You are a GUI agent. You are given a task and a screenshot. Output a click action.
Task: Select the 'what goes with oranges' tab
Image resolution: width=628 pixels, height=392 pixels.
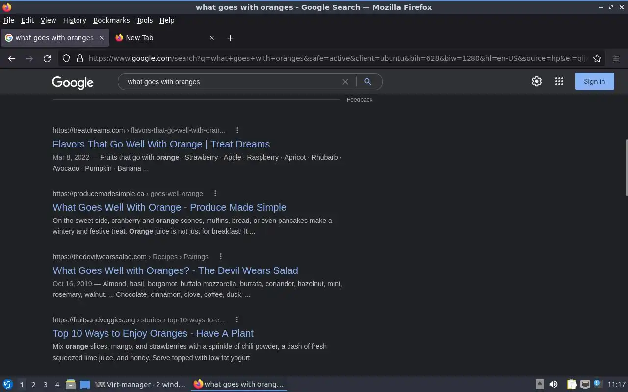click(x=54, y=38)
